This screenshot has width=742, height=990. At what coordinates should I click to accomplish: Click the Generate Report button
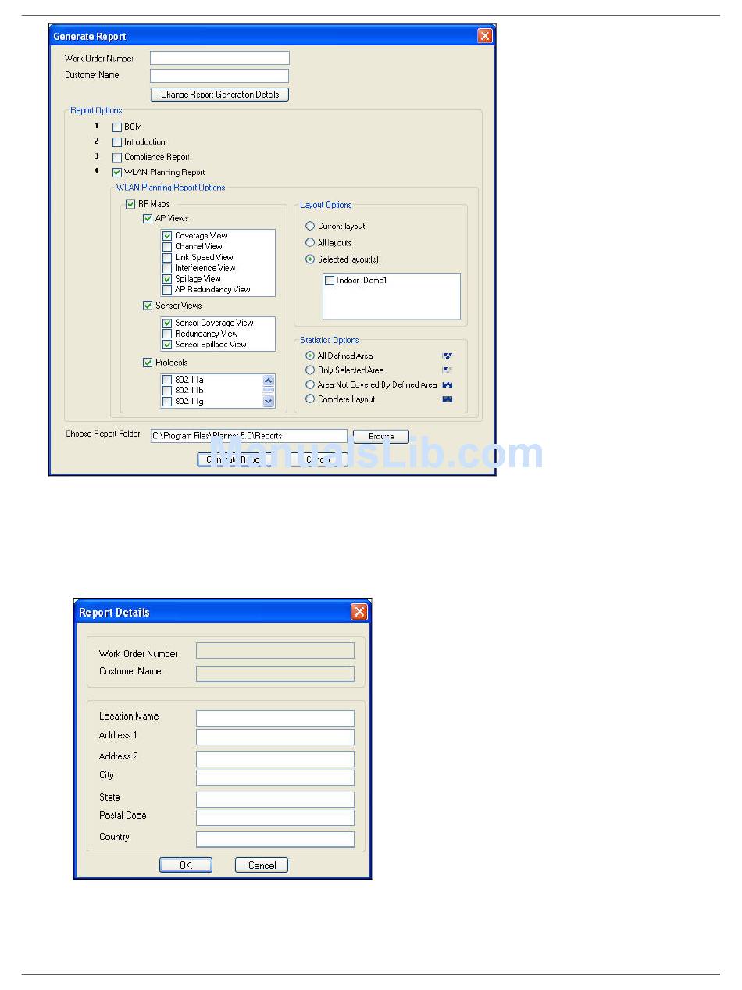[x=233, y=459]
